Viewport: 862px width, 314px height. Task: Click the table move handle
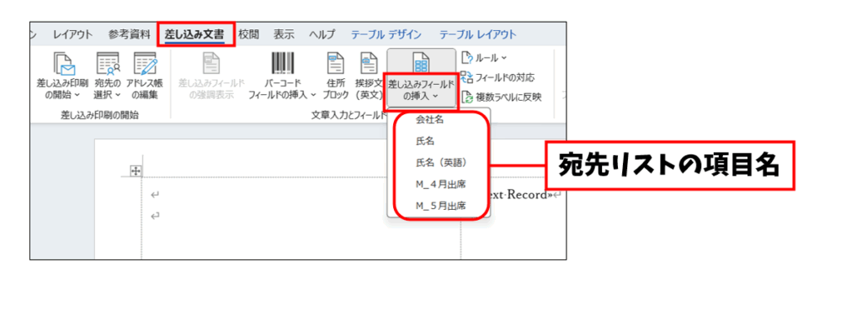coord(136,171)
